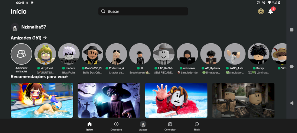Click Criador de game label
Screen dimensions: 297x133
[x=116, y=72]
